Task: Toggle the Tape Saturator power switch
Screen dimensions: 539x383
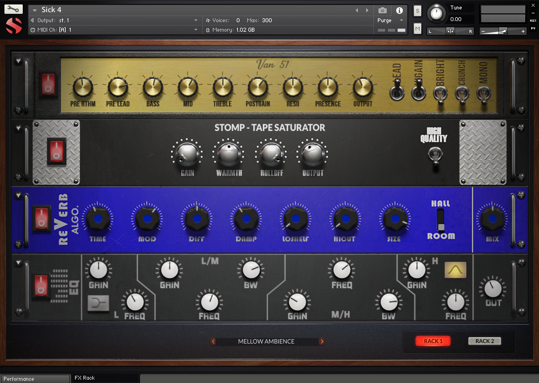Action: pos(56,151)
